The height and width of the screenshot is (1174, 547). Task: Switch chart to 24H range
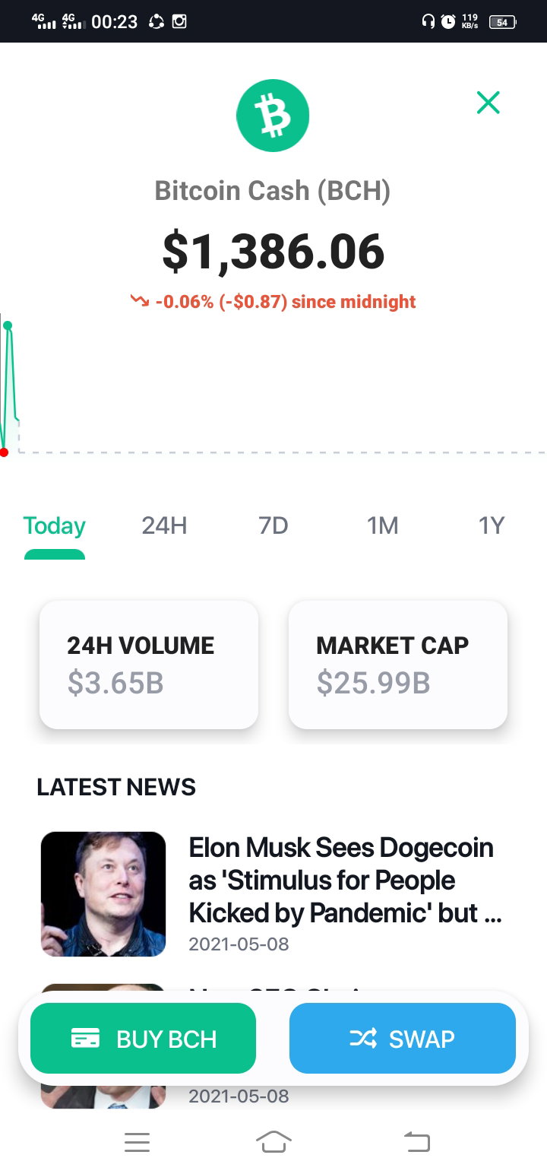click(x=164, y=525)
